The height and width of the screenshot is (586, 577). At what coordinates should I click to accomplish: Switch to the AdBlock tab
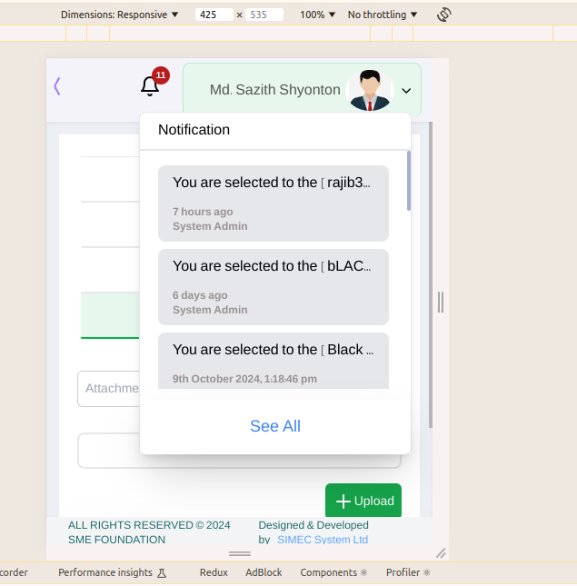pyautogui.click(x=264, y=572)
